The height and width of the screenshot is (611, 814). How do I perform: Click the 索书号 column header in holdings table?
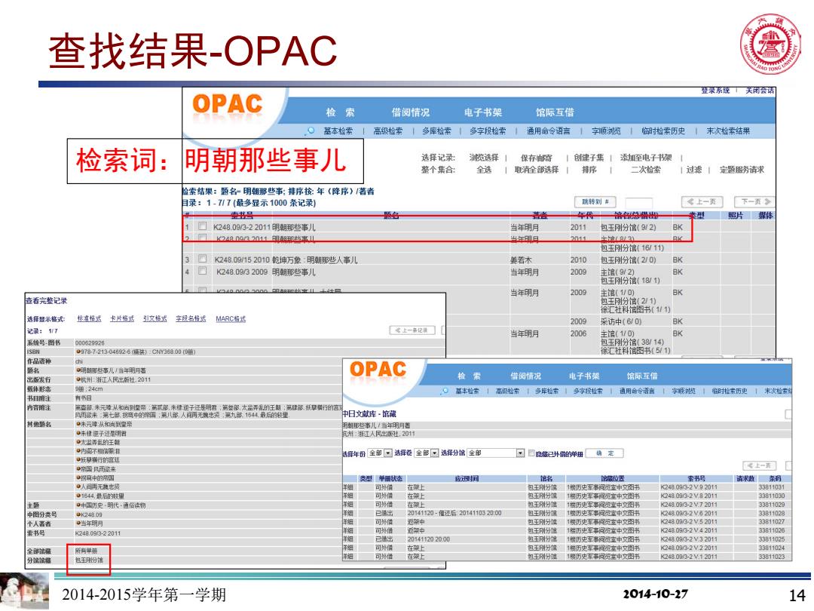pyautogui.click(x=696, y=478)
